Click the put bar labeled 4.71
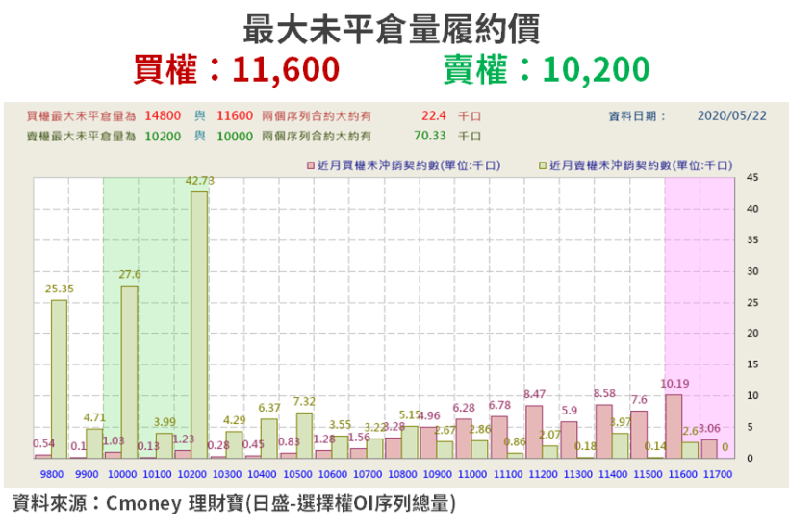This screenshot has height=527, width=789. (94, 443)
